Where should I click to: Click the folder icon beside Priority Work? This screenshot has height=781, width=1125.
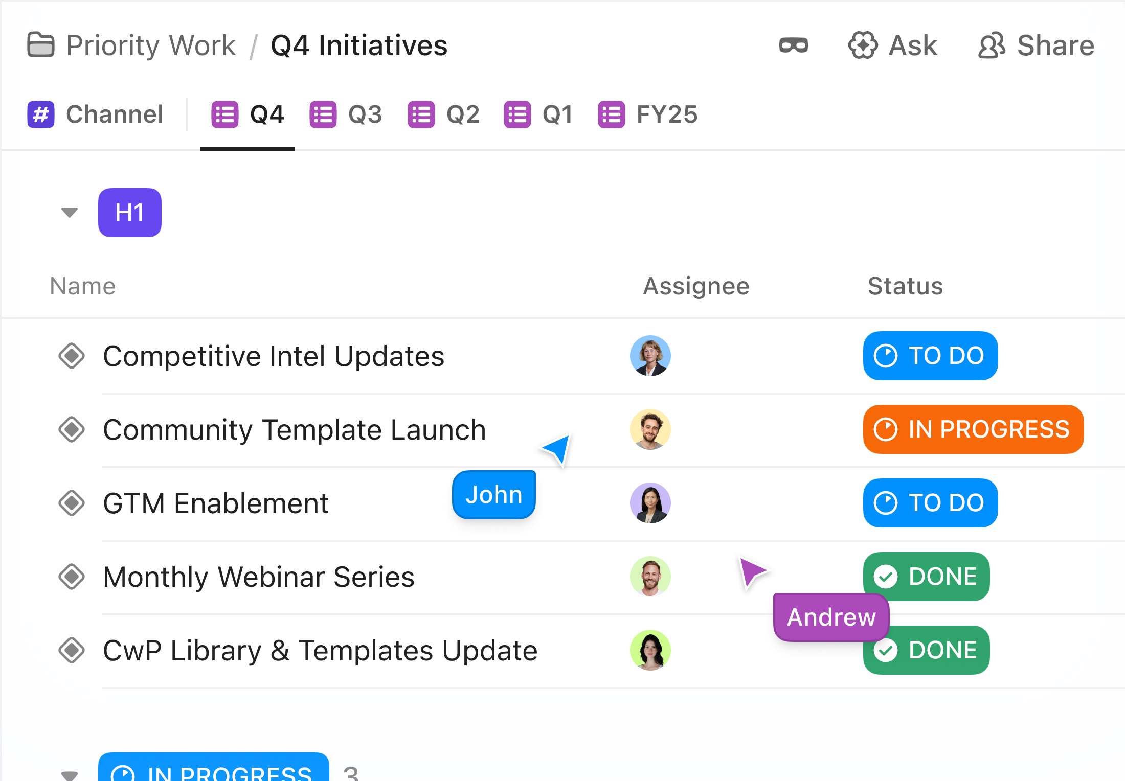(40, 45)
